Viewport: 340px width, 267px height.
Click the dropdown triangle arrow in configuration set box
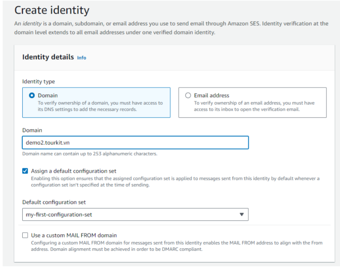click(x=241, y=214)
